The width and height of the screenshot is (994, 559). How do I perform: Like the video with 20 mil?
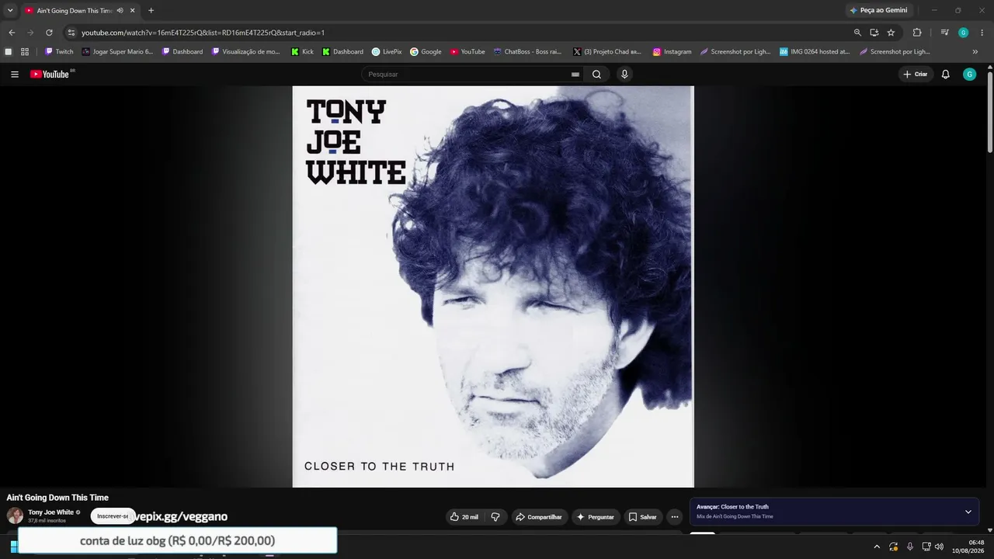click(x=464, y=517)
